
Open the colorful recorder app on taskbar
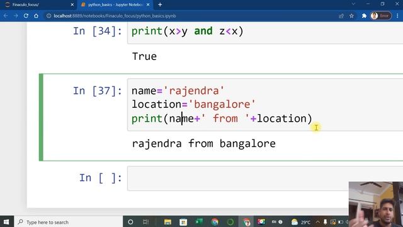click(x=261, y=221)
